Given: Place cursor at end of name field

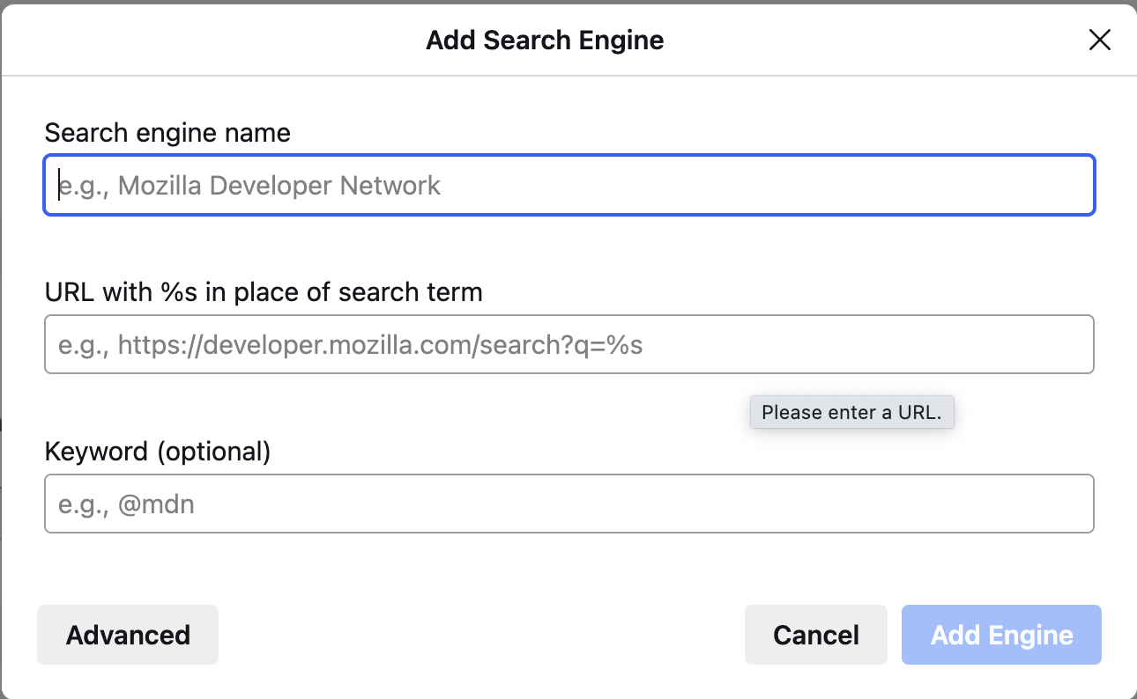Looking at the screenshot, I should pyautogui.click(x=1058, y=186).
